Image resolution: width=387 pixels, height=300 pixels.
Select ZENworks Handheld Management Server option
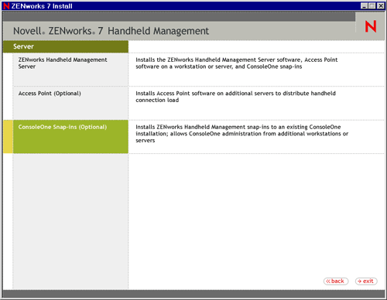[x=70, y=70]
